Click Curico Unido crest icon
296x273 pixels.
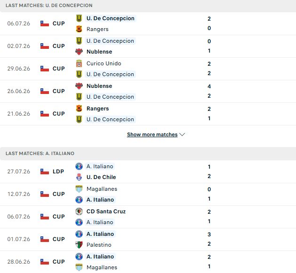pos(79,63)
